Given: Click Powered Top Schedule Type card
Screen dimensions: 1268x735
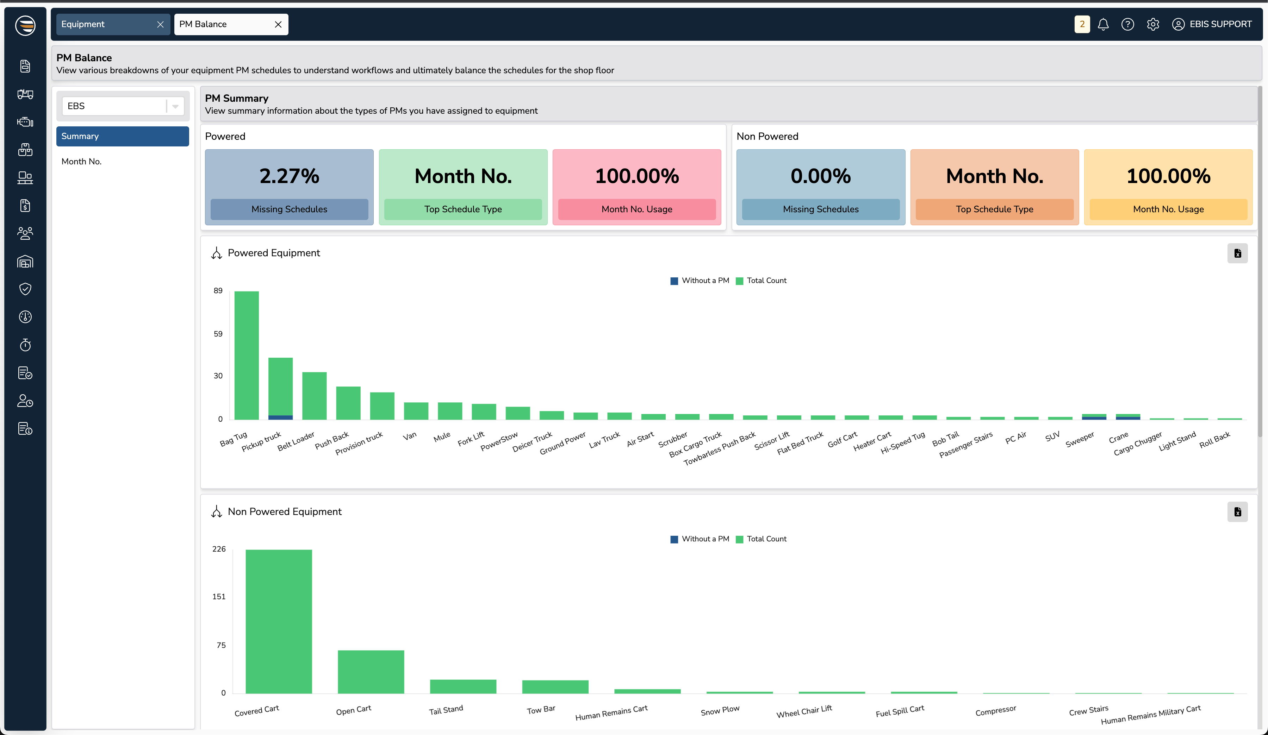Looking at the screenshot, I should pos(463,187).
